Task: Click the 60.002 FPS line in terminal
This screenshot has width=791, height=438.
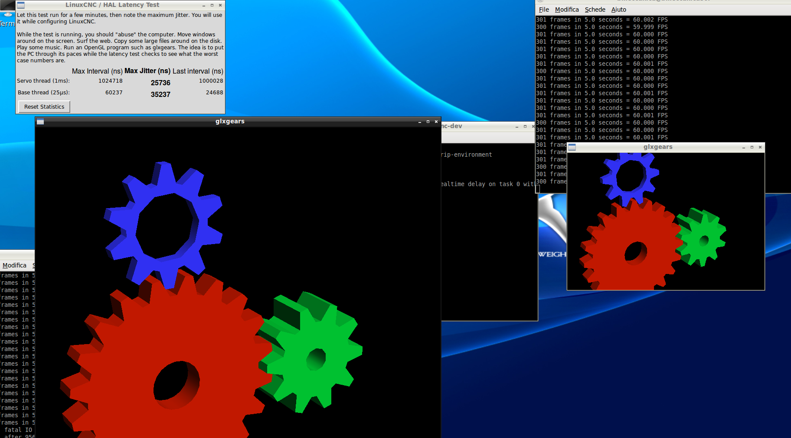Action: tap(602, 19)
